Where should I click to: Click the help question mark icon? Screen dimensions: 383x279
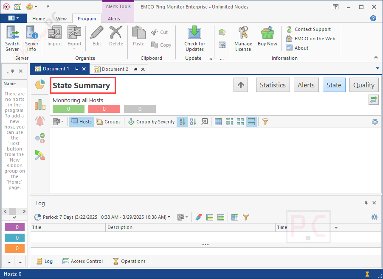(x=373, y=18)
